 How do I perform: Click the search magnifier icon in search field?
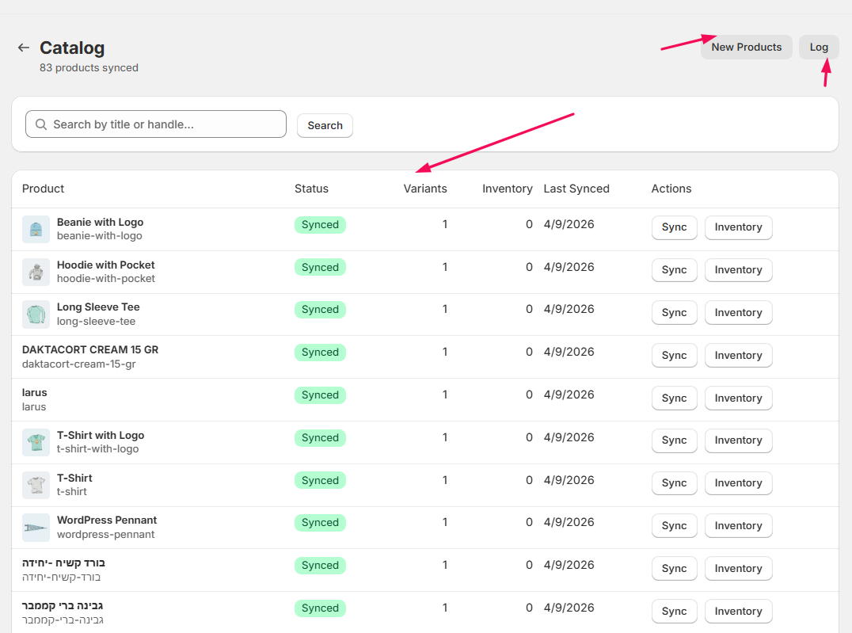41,124
